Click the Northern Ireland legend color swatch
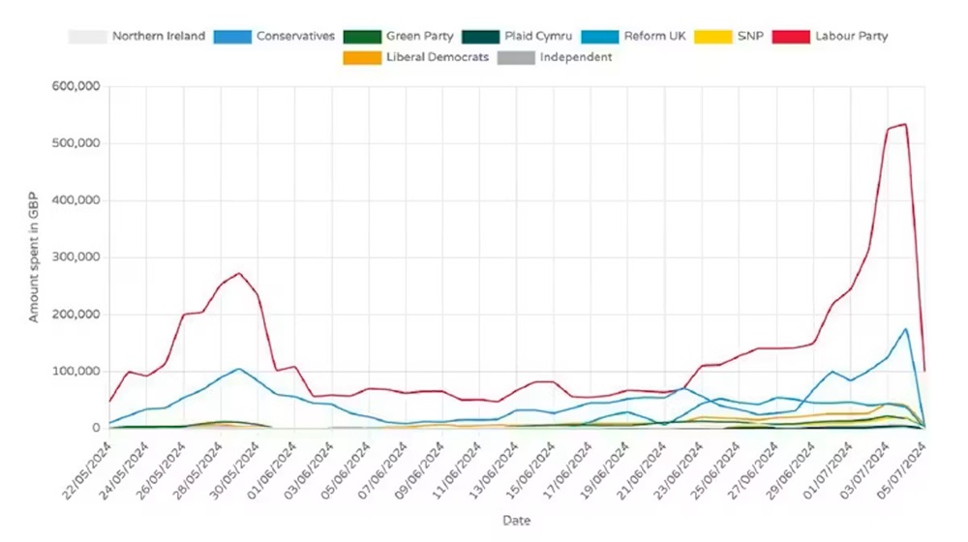Screen dimensions: 968x542 86,37
